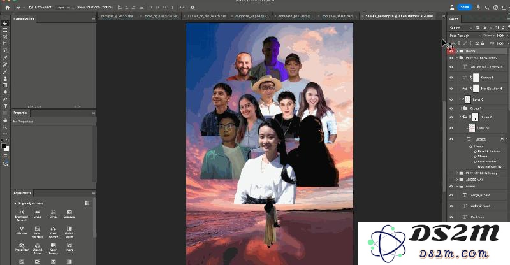Select the Gradient tool

[x=5, y=85]
